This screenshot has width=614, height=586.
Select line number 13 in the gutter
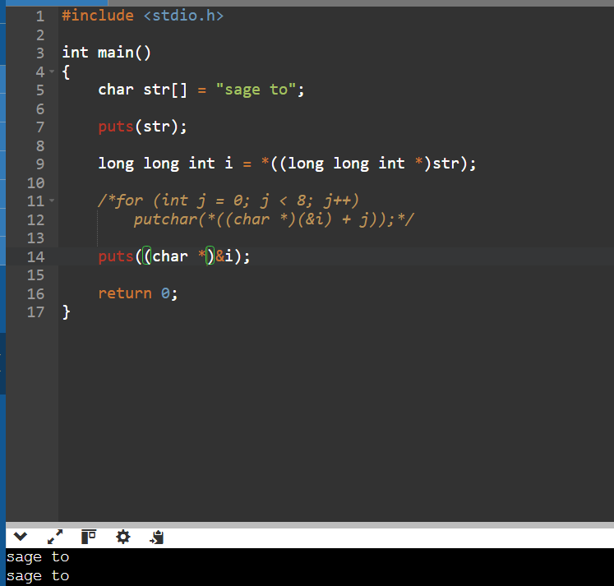(35, 238)
